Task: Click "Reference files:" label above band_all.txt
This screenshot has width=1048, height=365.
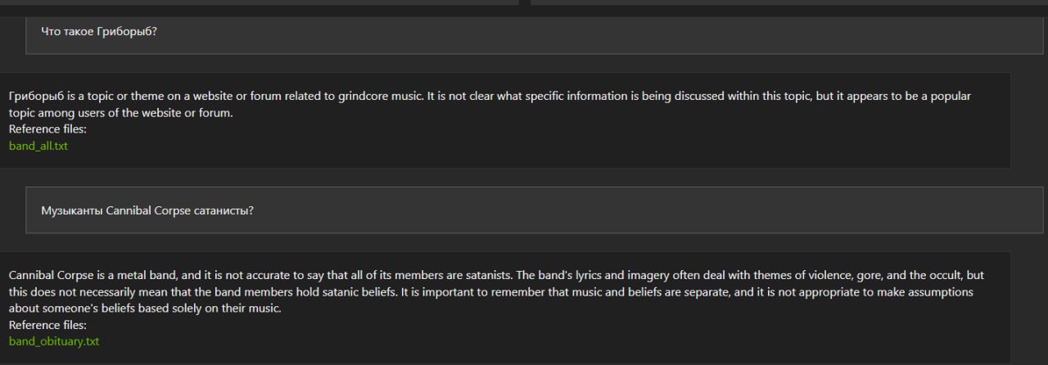Action: pos(47,129)
